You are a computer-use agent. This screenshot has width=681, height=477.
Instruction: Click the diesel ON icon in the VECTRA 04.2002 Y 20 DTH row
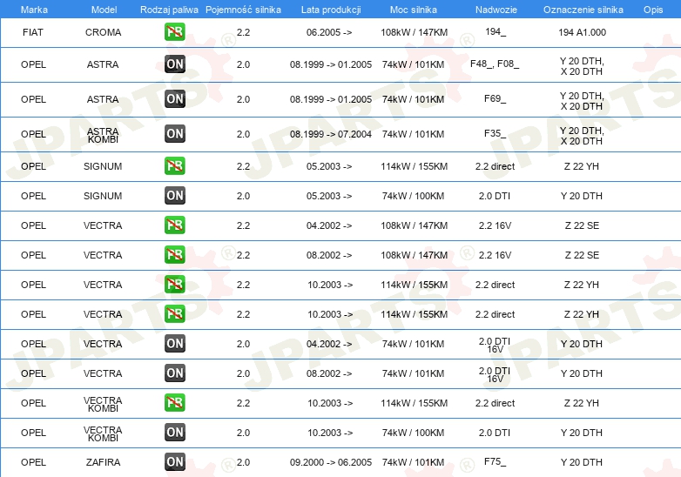(x=174, y=344)
